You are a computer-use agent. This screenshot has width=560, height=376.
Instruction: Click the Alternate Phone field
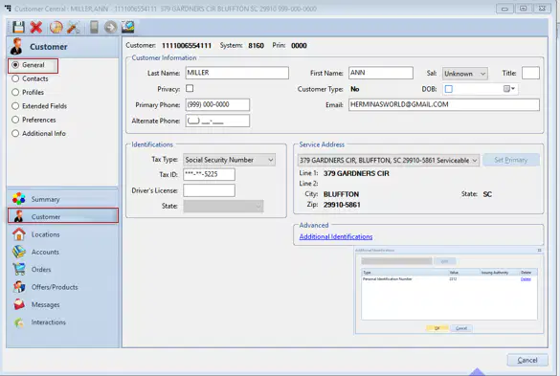click(x=217, y=121)
